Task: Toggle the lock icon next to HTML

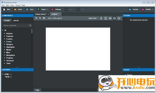Action: 11,74
